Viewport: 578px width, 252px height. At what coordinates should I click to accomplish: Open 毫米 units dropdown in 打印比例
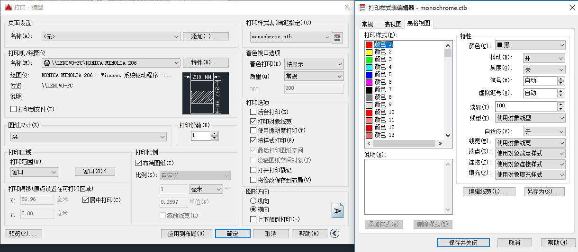coord(206,189)
